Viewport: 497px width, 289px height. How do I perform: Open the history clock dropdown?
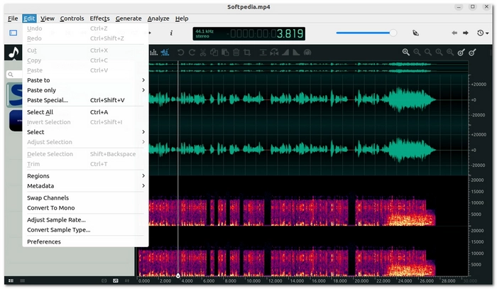482,33
